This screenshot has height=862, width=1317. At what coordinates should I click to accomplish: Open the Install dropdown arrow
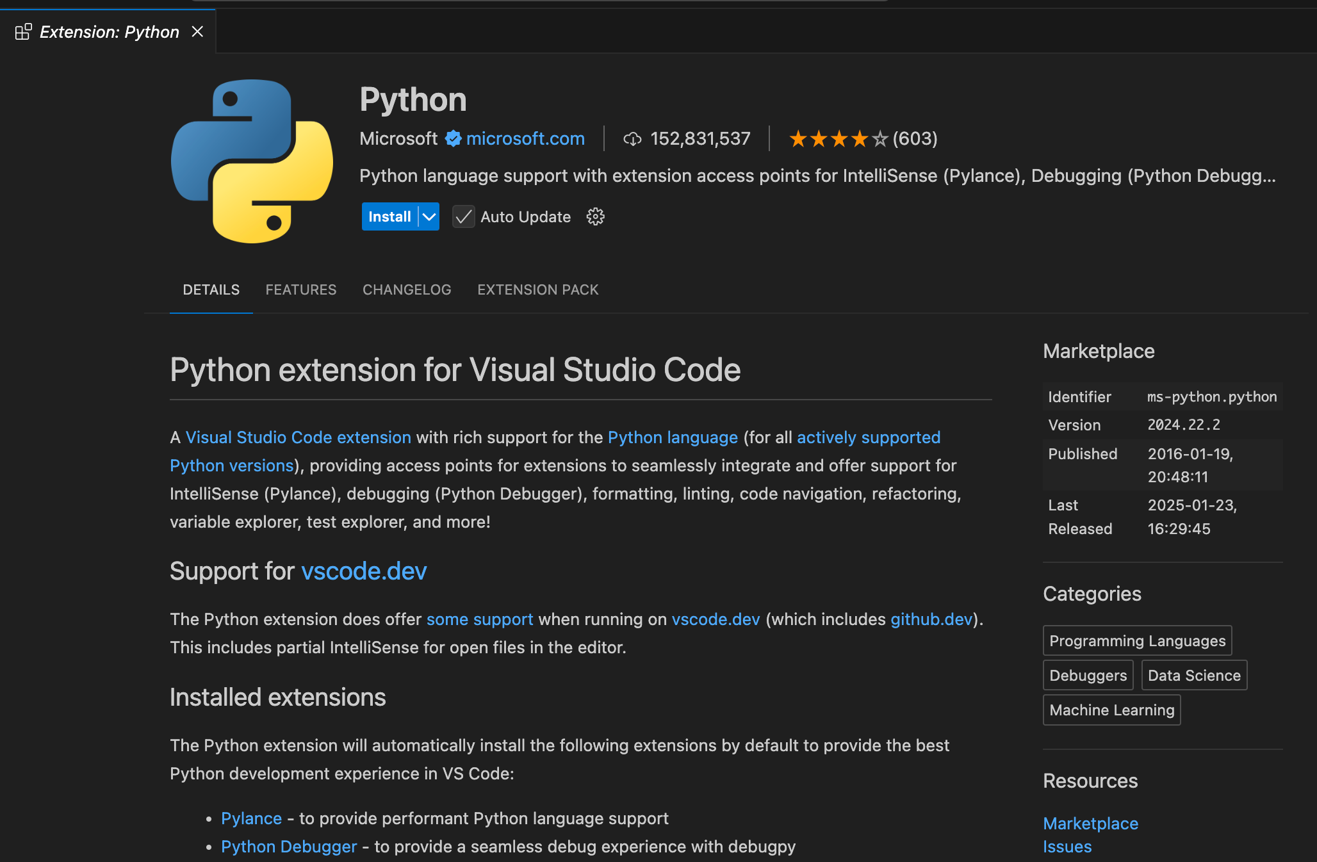click(429, 216)
